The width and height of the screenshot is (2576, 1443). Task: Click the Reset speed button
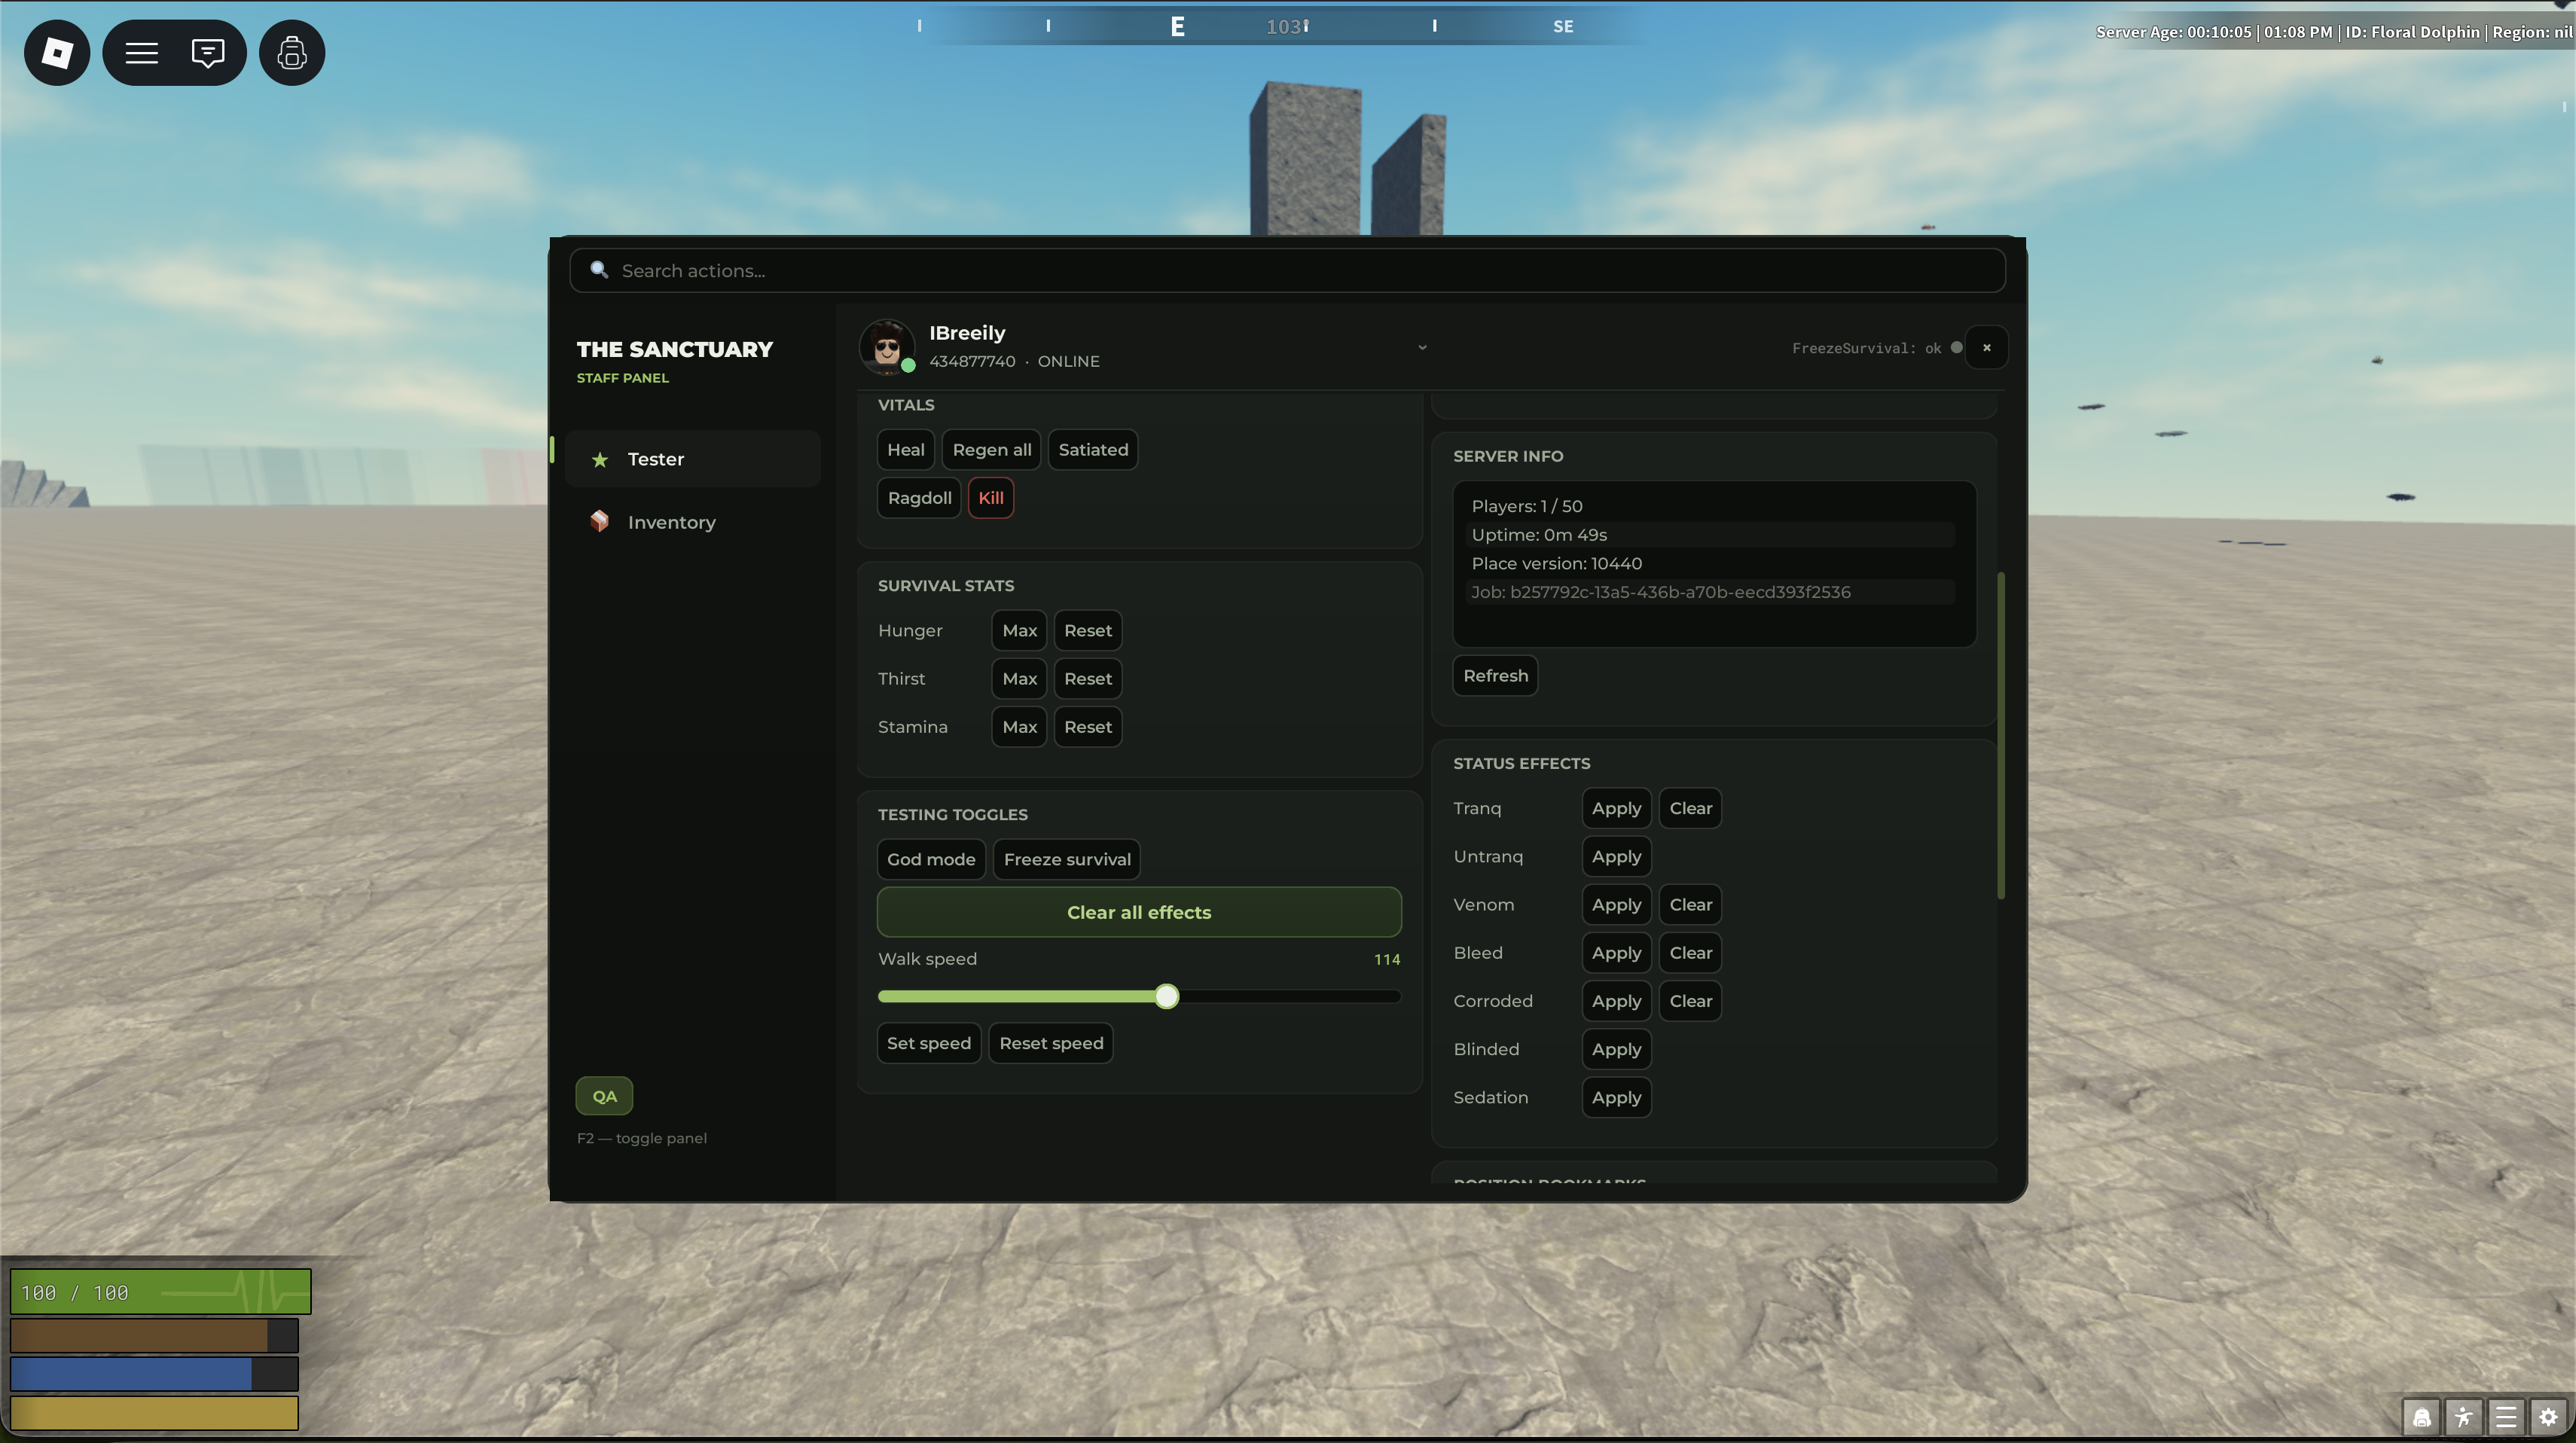(x=1051, y=1043)
